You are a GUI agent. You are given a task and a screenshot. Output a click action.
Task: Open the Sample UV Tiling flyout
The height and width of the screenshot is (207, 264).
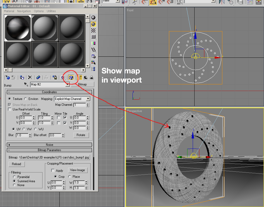pos(93,37)
